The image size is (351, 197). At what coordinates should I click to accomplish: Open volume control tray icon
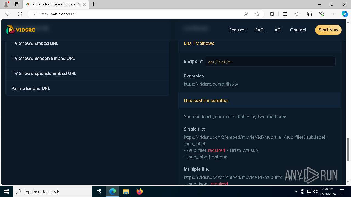click(x=316, y=192)
